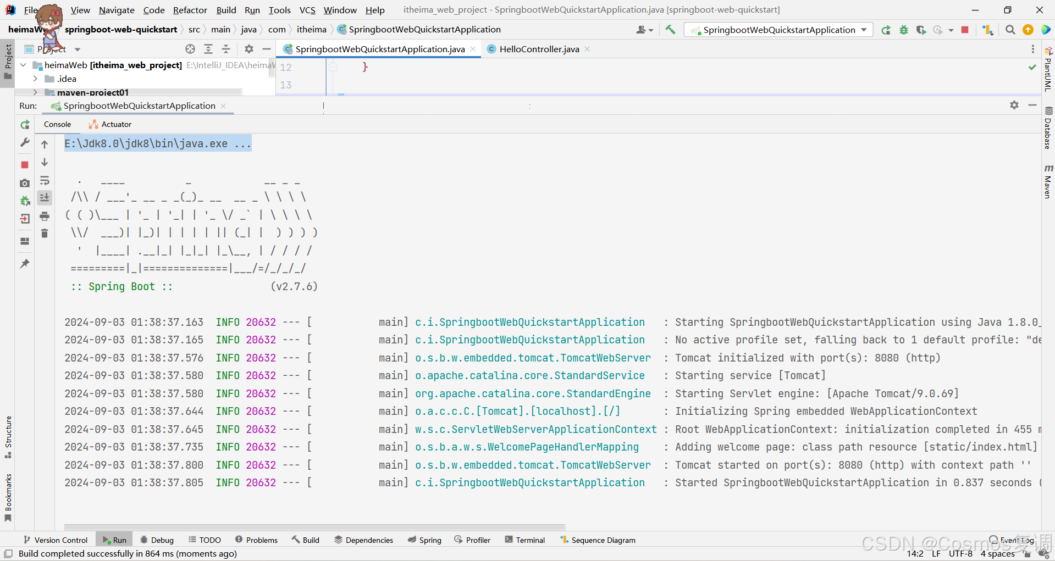The image size is (1055, 561).
Task: Click the down stack trace arrow
Action: pyautogui.click(x=45, y=162)
